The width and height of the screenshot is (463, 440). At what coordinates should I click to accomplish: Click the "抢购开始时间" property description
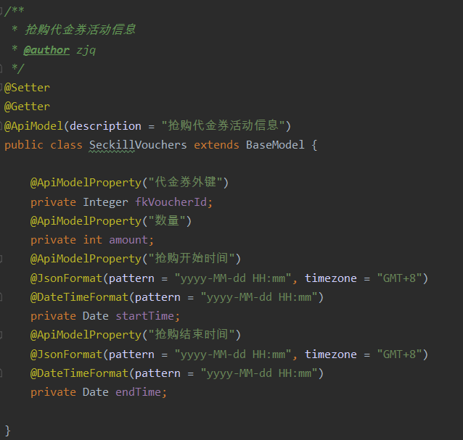pyautogui.click(x=192, y=258)
